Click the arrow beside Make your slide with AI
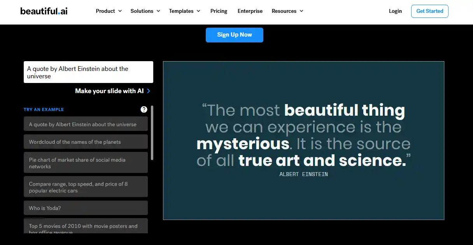Image resolution: width=473 pixels, height=245 pixels. (149, 91)
